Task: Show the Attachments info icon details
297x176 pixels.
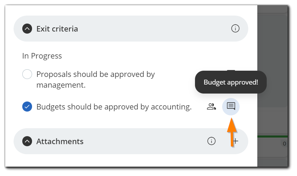Action: [x=211, y=141]
